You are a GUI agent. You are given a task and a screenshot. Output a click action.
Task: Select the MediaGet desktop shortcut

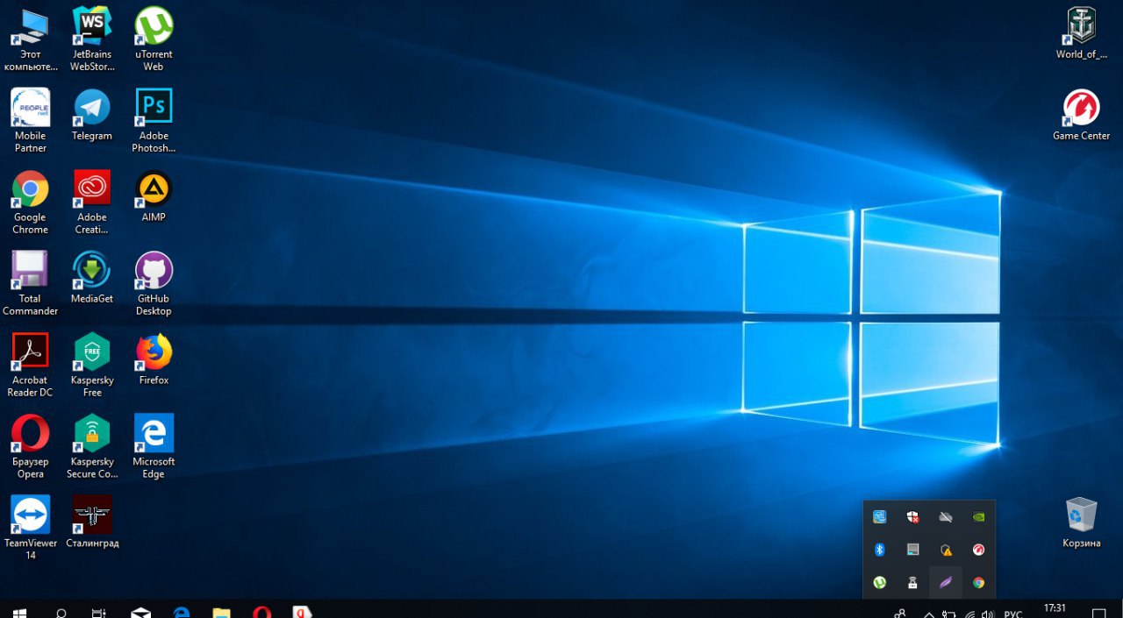pyautogui.click(x=92, y=278)
